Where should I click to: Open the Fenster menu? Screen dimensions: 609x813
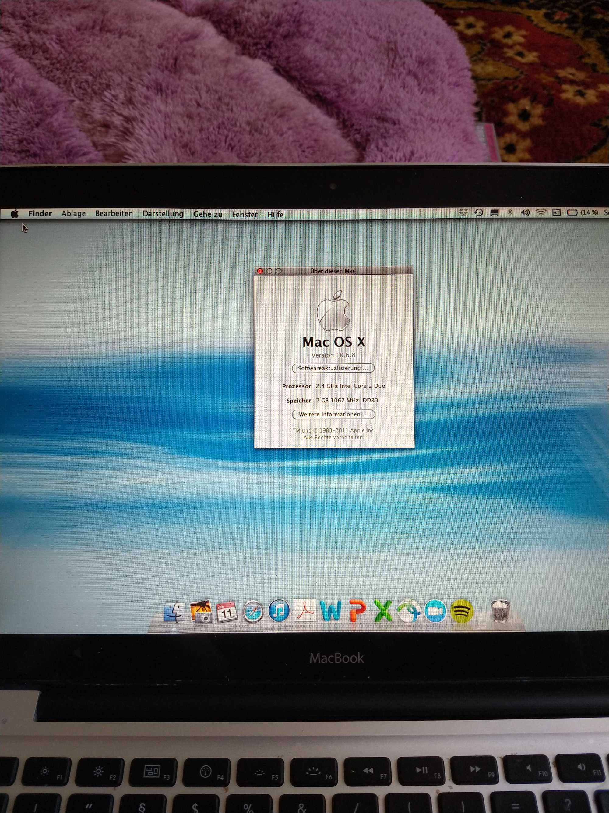tap(245, 215)
